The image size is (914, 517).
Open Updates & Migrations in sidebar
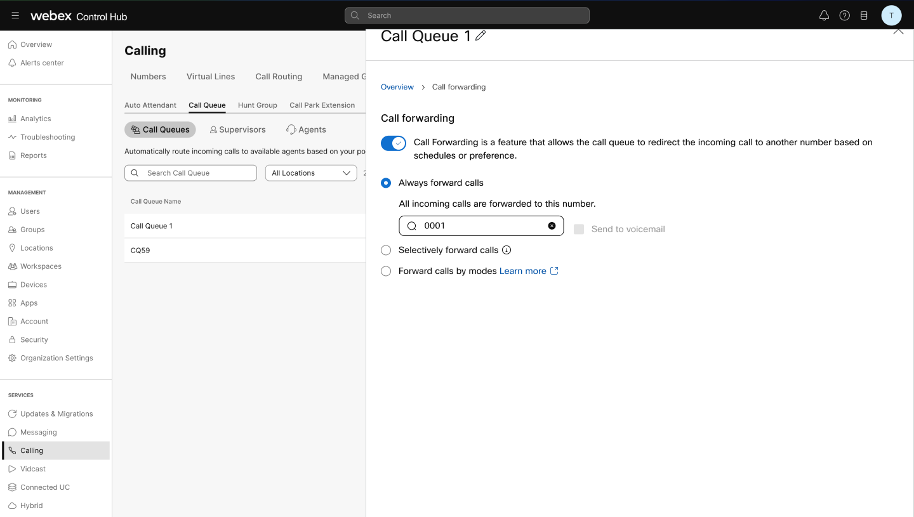point(56,414)
